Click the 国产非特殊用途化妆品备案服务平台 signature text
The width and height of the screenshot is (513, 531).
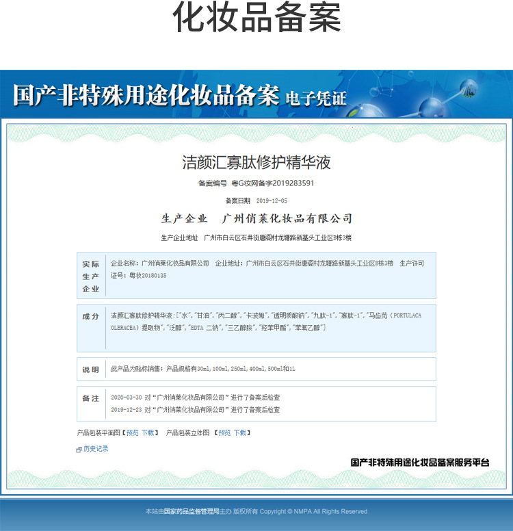[x=420, y=463]
